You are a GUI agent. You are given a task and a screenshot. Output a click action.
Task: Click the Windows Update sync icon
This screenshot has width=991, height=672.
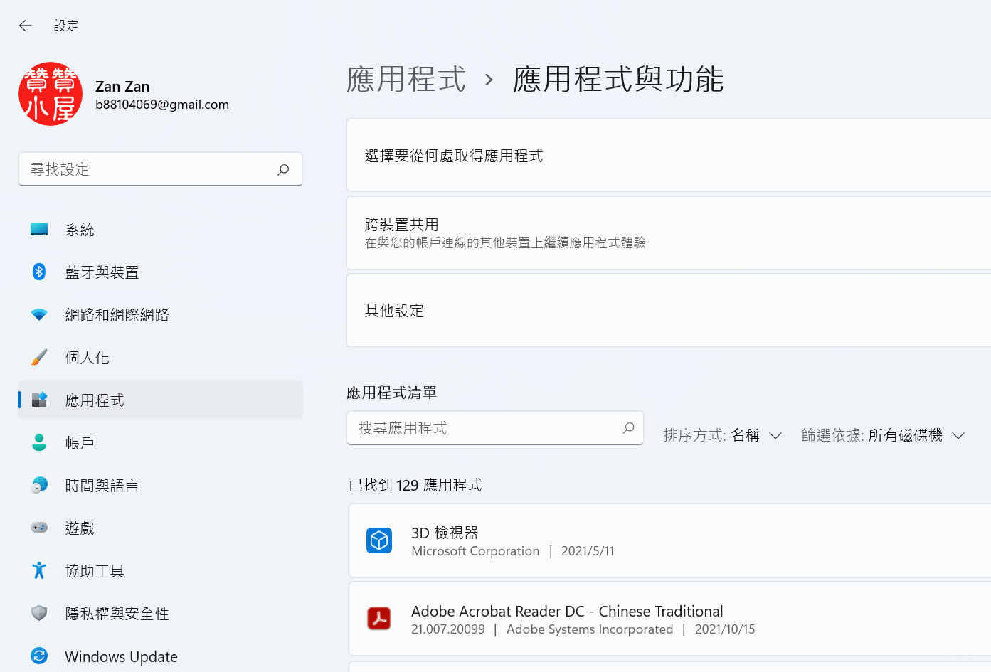pyautogui.click(x=39, y=656)
